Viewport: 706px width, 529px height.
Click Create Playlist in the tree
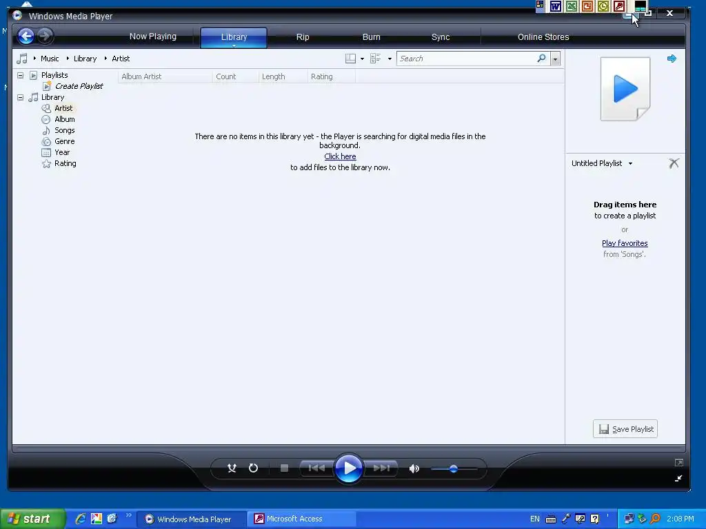pos(79,86)
